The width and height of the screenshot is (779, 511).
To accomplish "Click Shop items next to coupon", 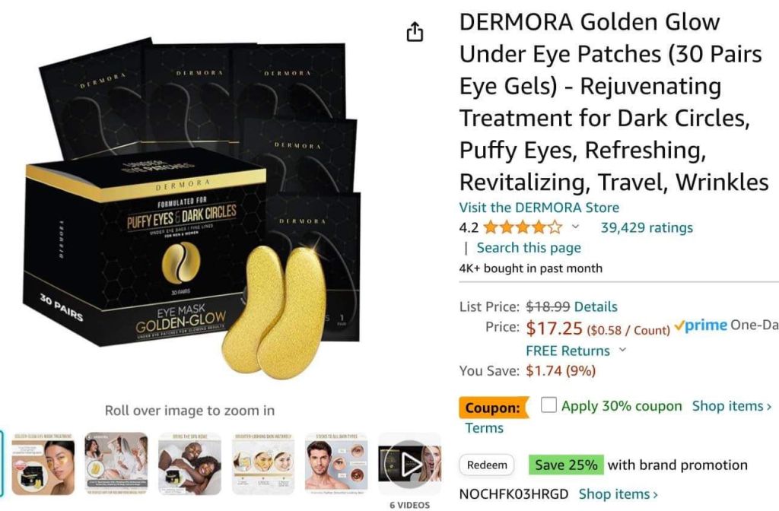I will (731, 406).
